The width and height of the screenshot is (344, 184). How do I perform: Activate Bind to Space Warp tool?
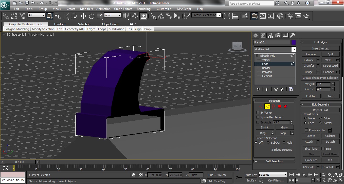pyautogui.click(x=22, y=16)
